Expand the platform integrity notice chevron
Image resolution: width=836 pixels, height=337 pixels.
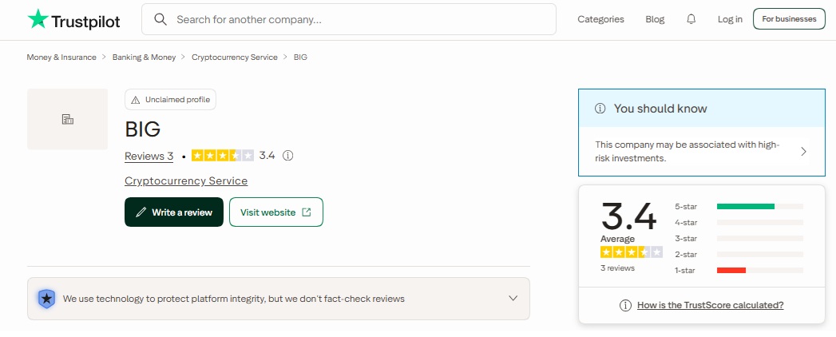coord(513,299)
